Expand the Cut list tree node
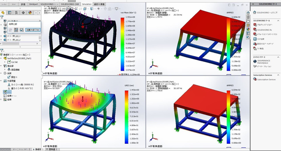The image size is (281, 151). click(x=5, y=62)
